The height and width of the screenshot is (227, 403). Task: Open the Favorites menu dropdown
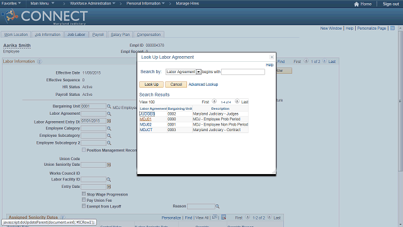pyautogui.click(x=11, y=3)
